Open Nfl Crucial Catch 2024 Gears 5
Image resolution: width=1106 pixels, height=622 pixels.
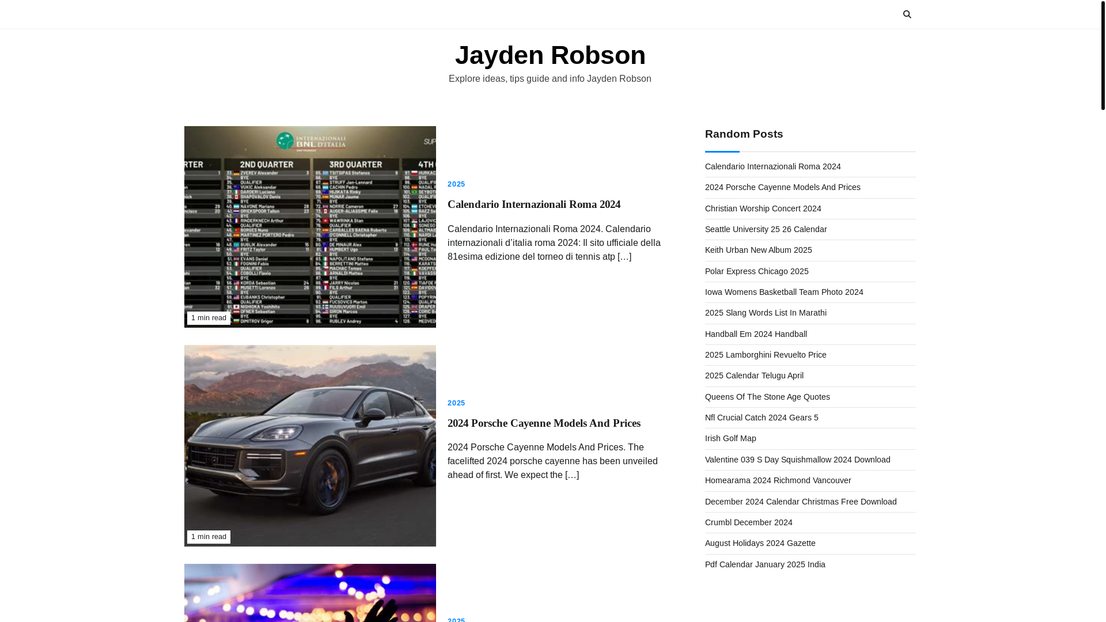pyautogui.click(x=762, y=418)
